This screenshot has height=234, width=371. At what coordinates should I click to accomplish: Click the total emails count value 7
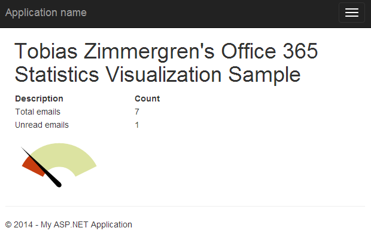[x=137, y=112]
